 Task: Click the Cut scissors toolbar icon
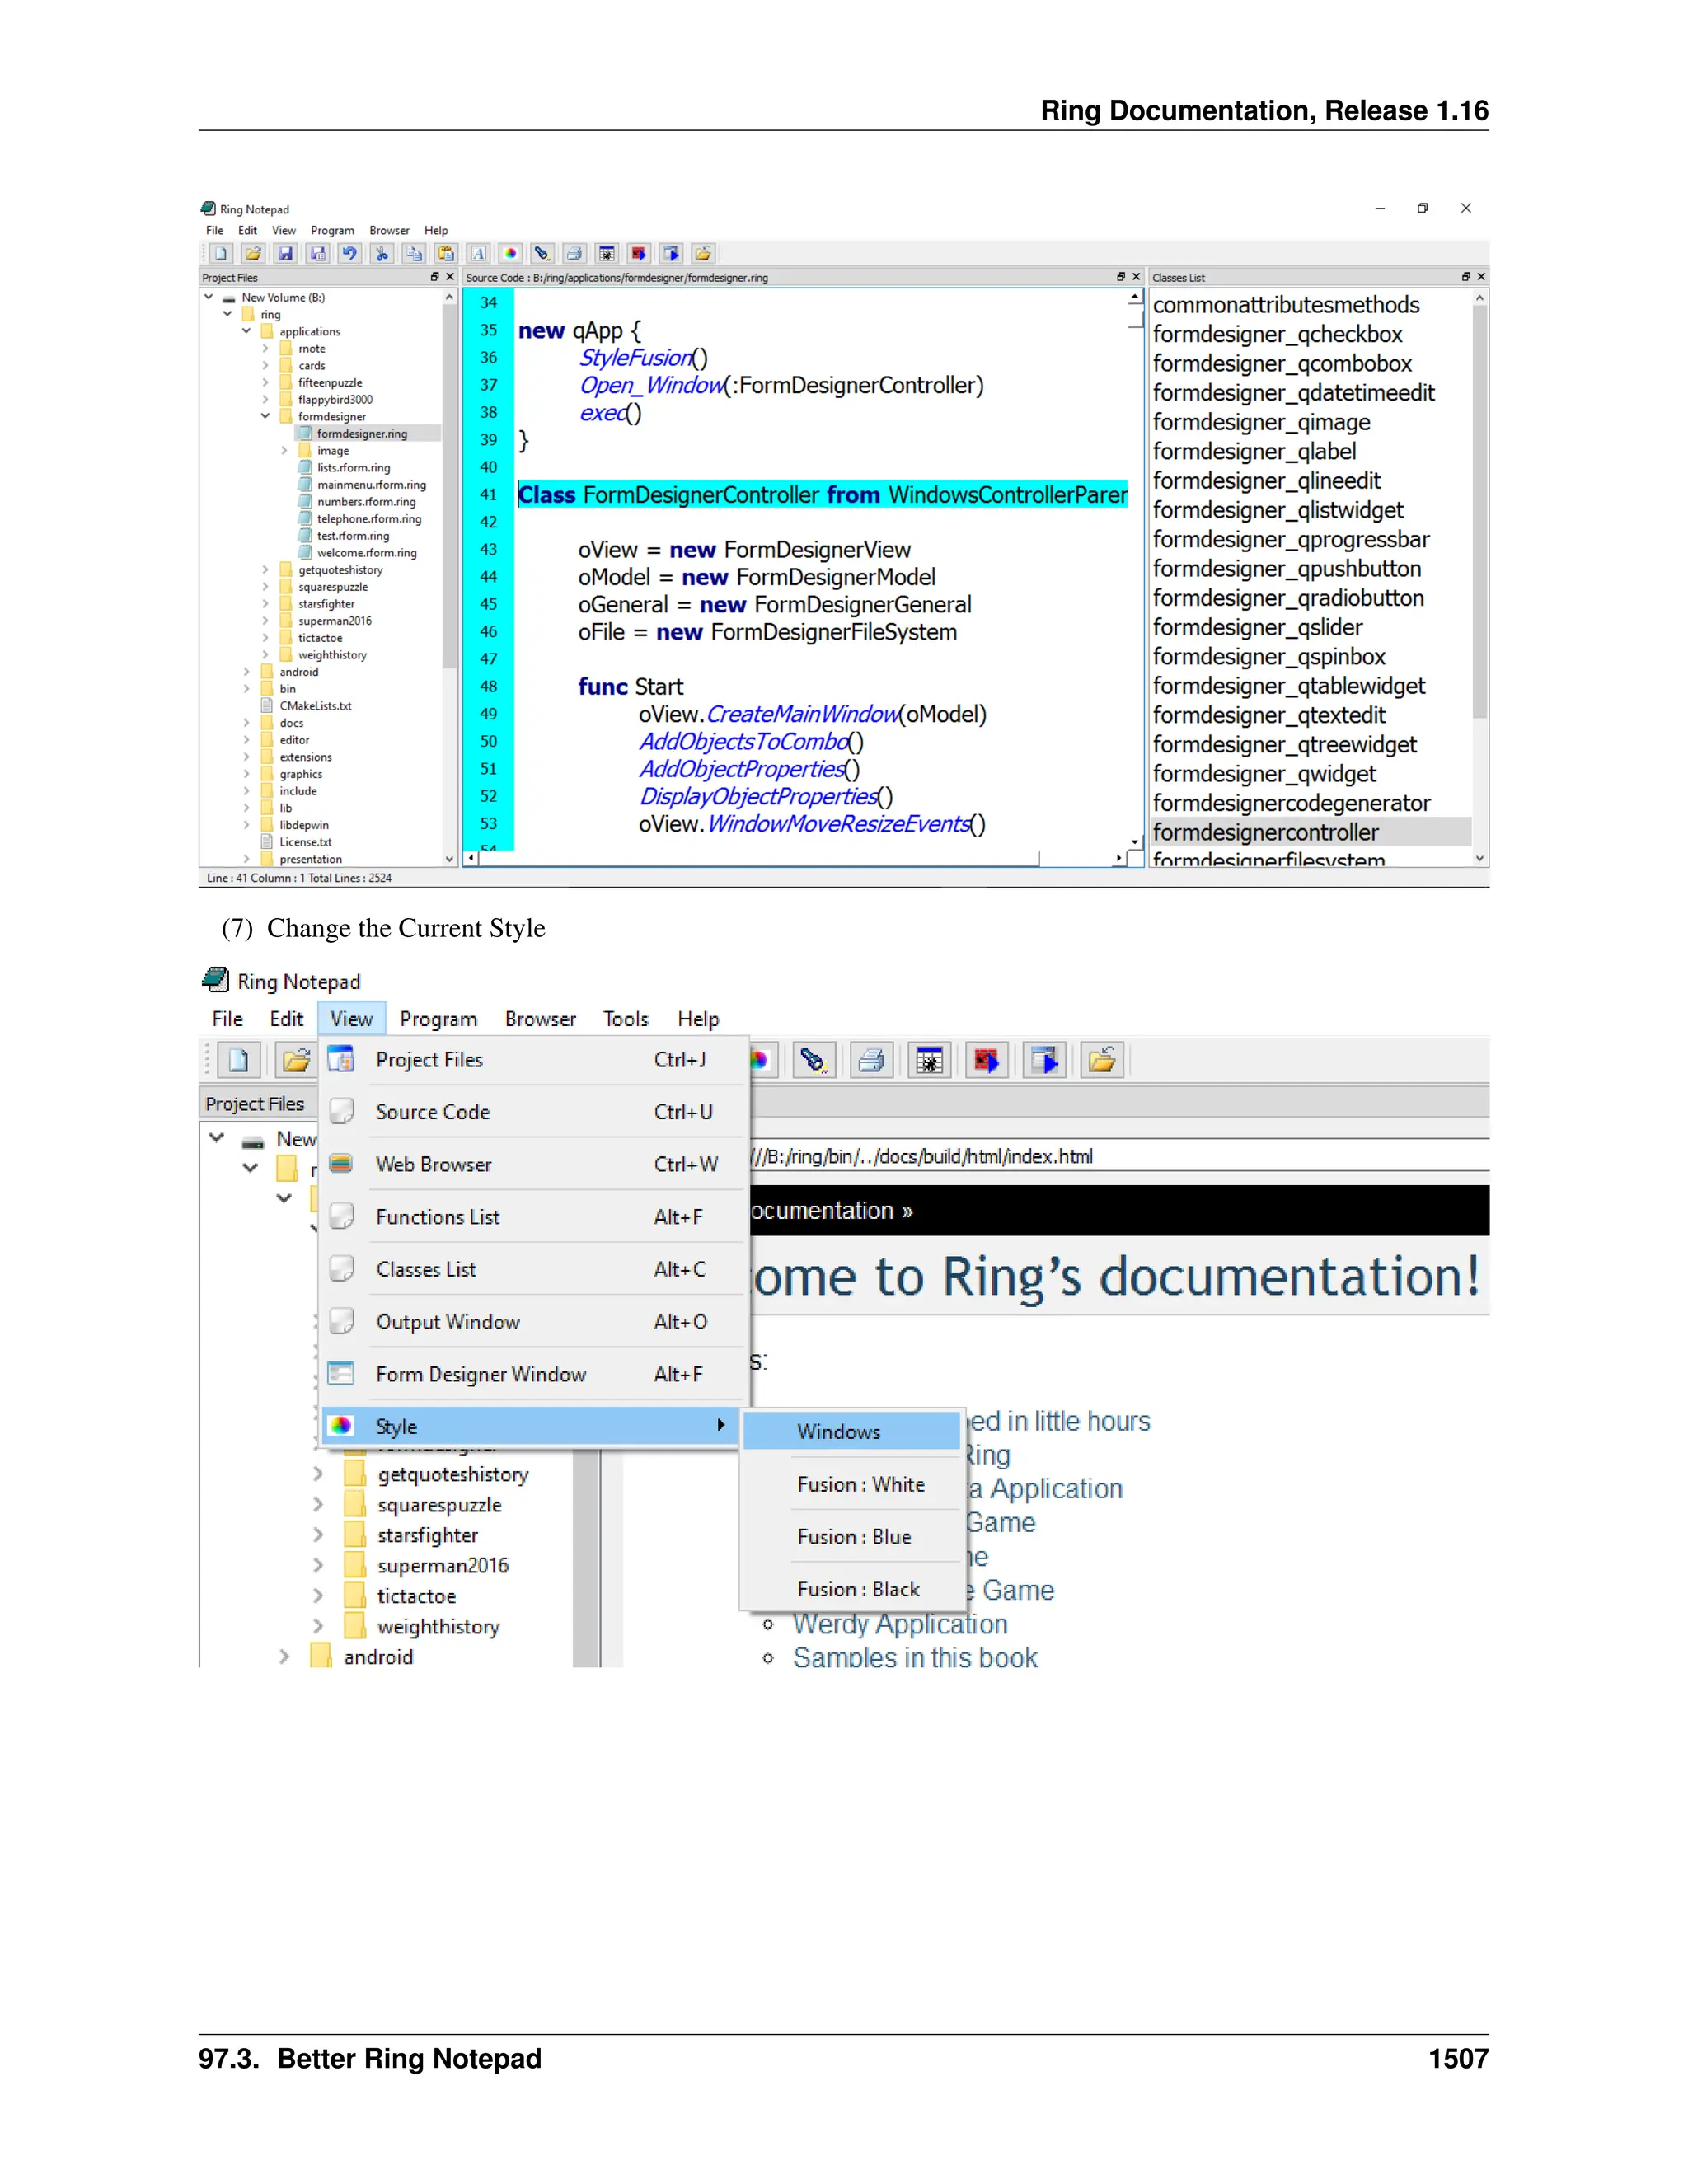[381, 254]
